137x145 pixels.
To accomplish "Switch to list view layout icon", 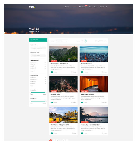I will click(x=82, y=41).
